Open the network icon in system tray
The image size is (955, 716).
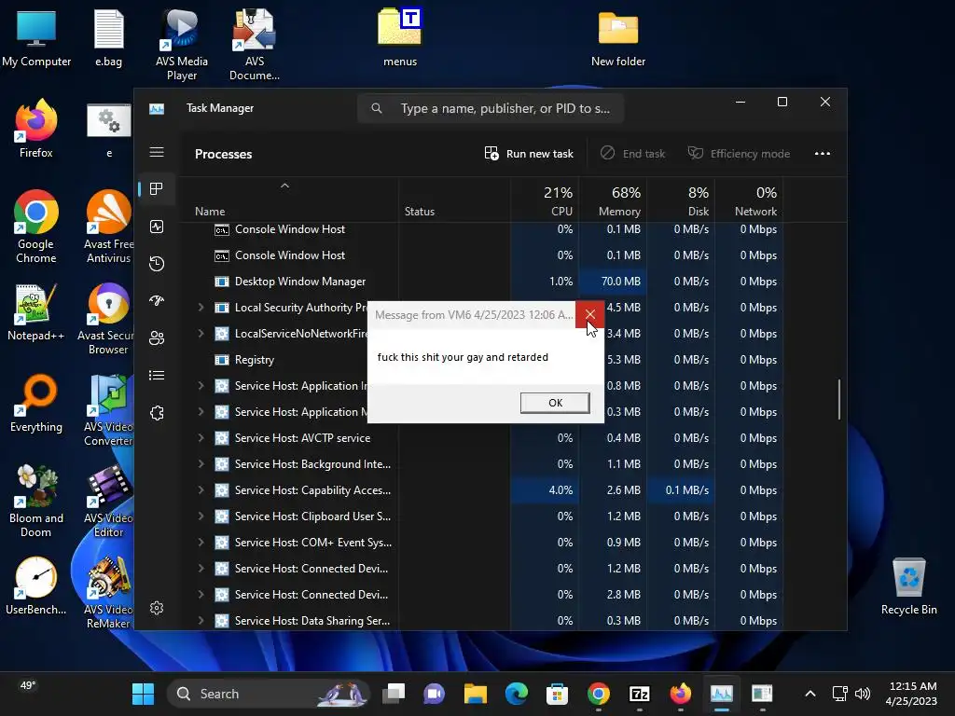click(x=840, y=694)
